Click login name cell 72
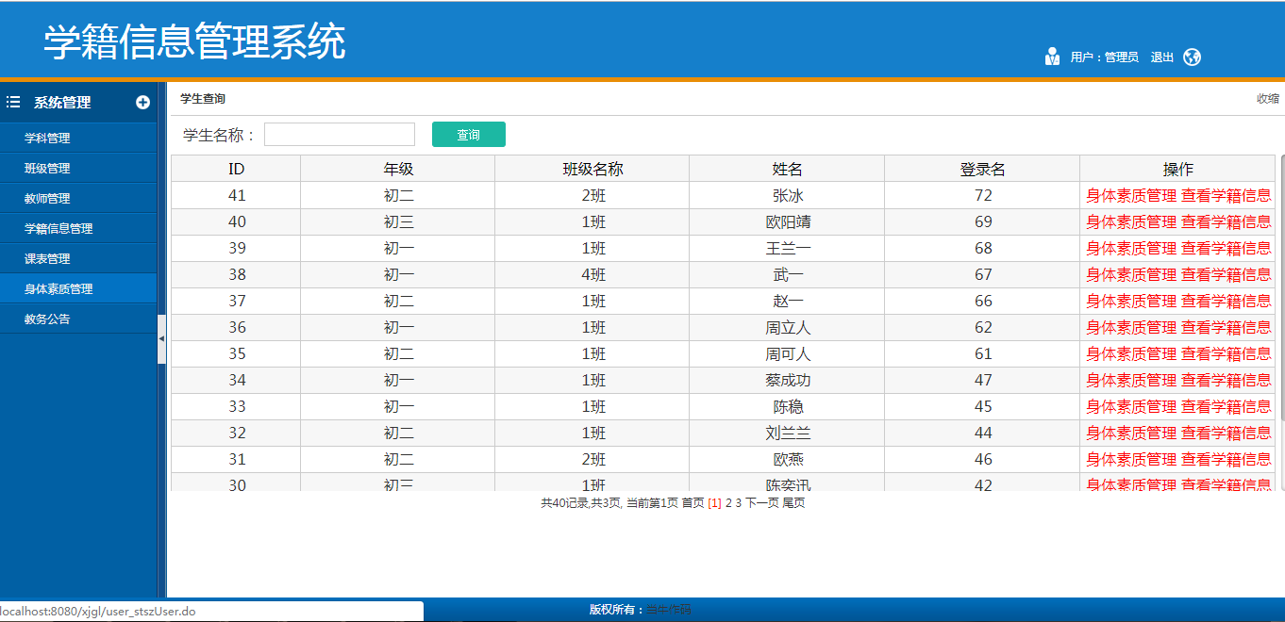The height and width of the screenshot is (622, 1285). click(982, 196)
